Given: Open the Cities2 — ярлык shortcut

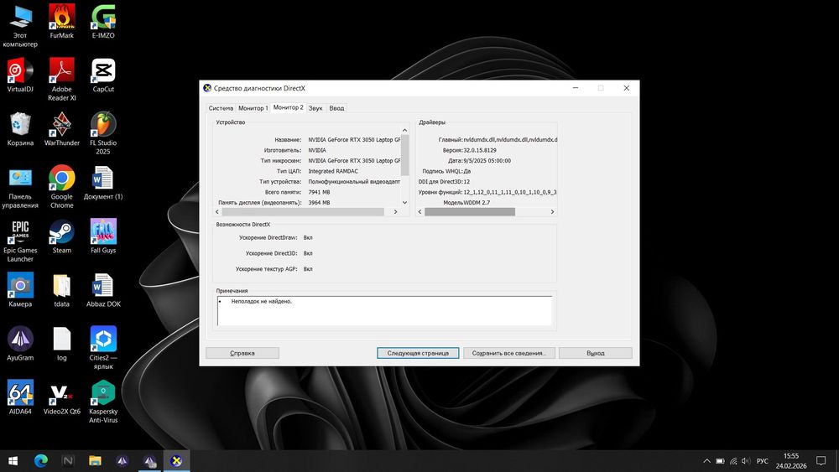Looking at the screenshot, I should coord(103,349).
